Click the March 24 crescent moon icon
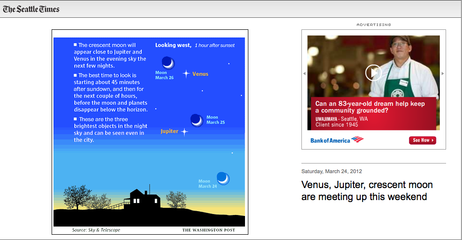Screen dimensions: 462x240 pos(223,178)
